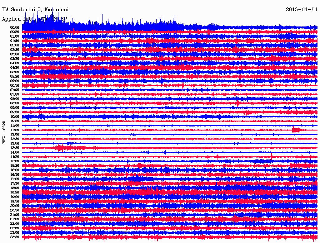Click the 23:30 time label
The height and width of the screenshot is (243, 320).
(x=15, y=237)
